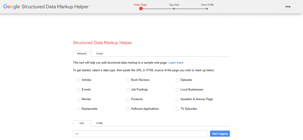Pick the Job Postings radio button
Screen dimensions: 303x140
pyautogui.click(x=128, y=90)
